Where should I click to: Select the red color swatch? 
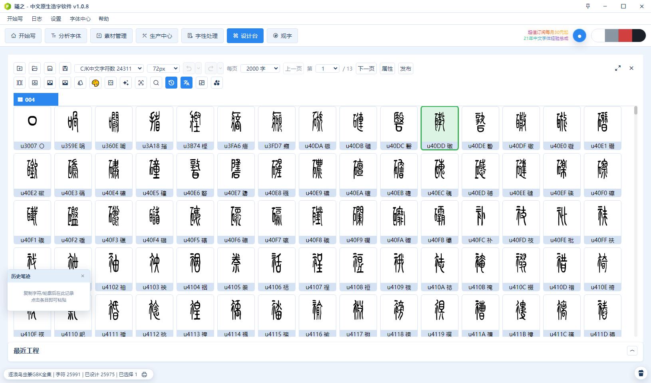click(625, 36)
